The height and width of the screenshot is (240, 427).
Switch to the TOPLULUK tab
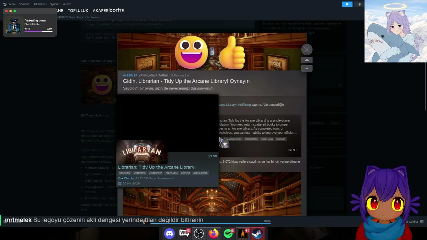point(78,11)
